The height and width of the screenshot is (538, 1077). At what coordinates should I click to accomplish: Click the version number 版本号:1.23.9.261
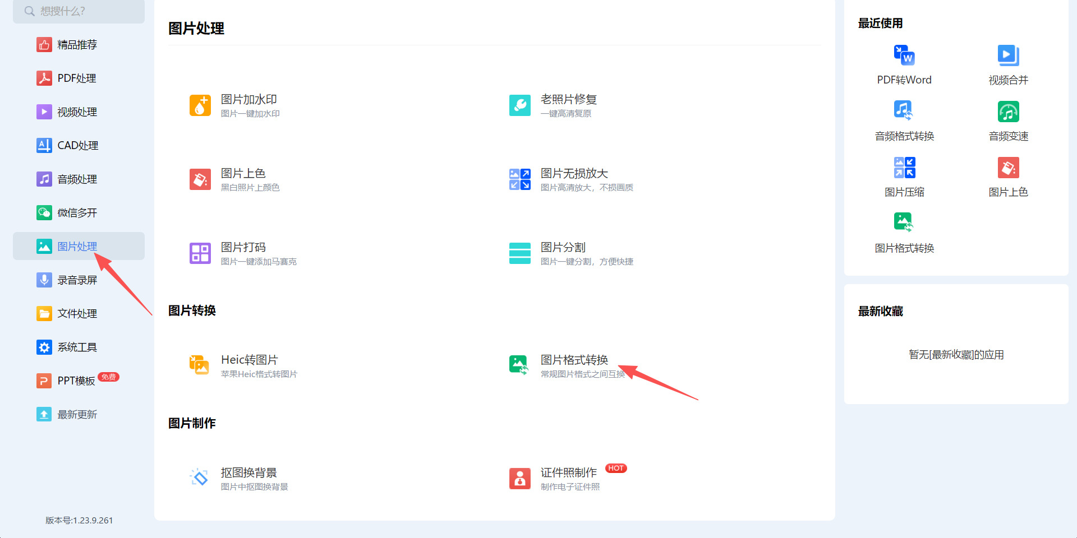coord(79,521)
